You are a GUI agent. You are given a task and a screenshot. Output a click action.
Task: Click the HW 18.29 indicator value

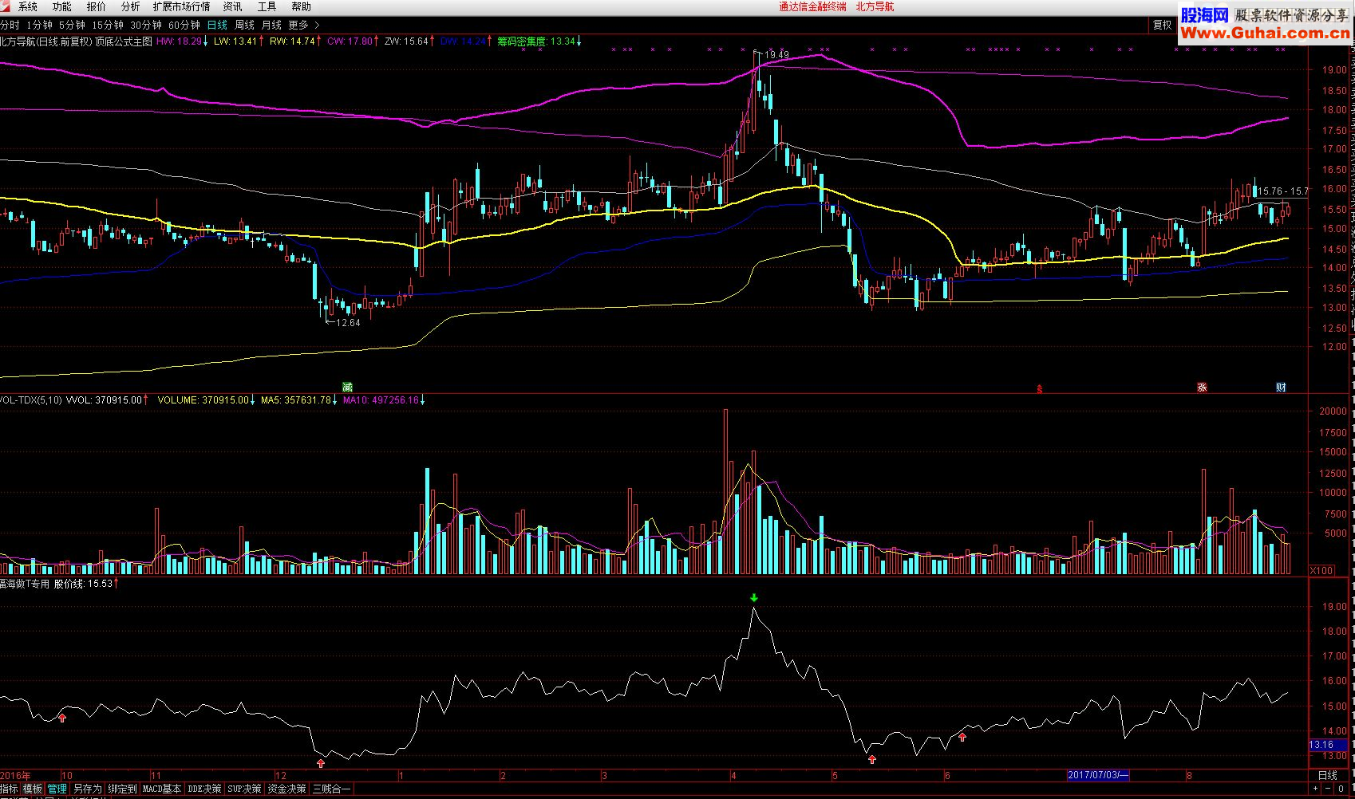click(181, 41)
